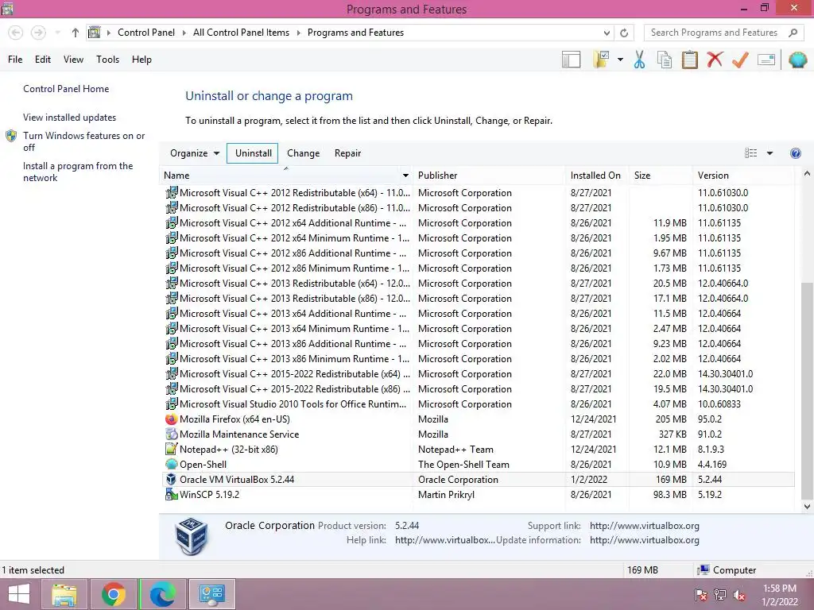This screenshot has height=610, width=814.
Task: Toggle the preview pane layout icon
Action: (571, 60)
